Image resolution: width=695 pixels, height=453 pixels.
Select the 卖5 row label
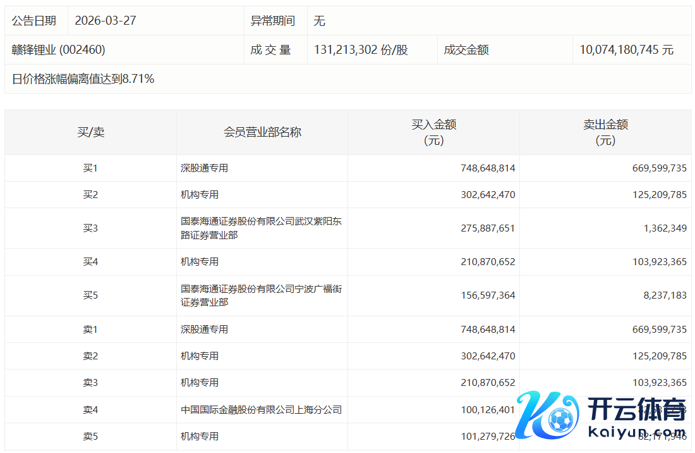coord(90,437)
